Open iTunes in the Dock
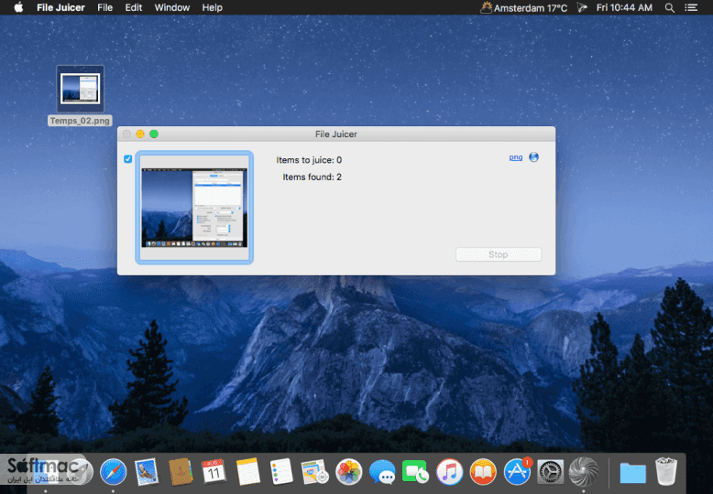 [x=449, y=472]
